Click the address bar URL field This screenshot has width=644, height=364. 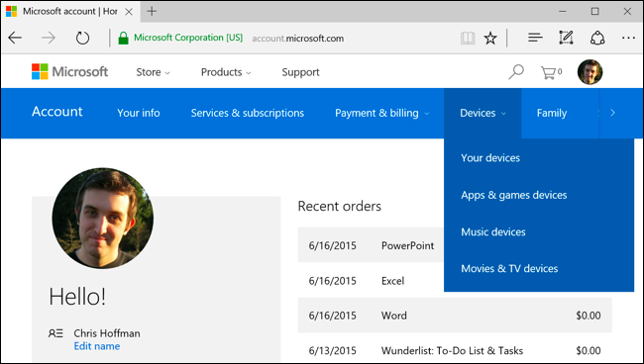tap(298, 39)
